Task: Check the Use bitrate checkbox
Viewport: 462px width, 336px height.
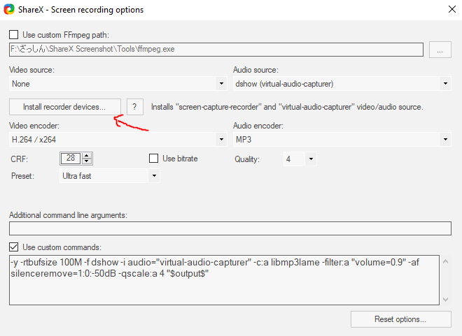Action: point(153,158)
